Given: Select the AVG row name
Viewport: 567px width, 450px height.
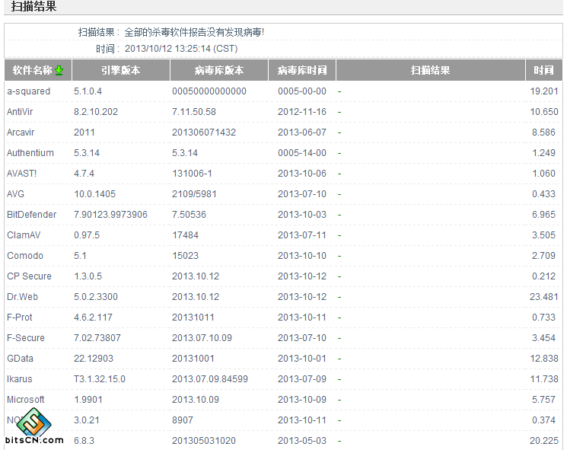Looking at the screenshot, I should 15,194.
